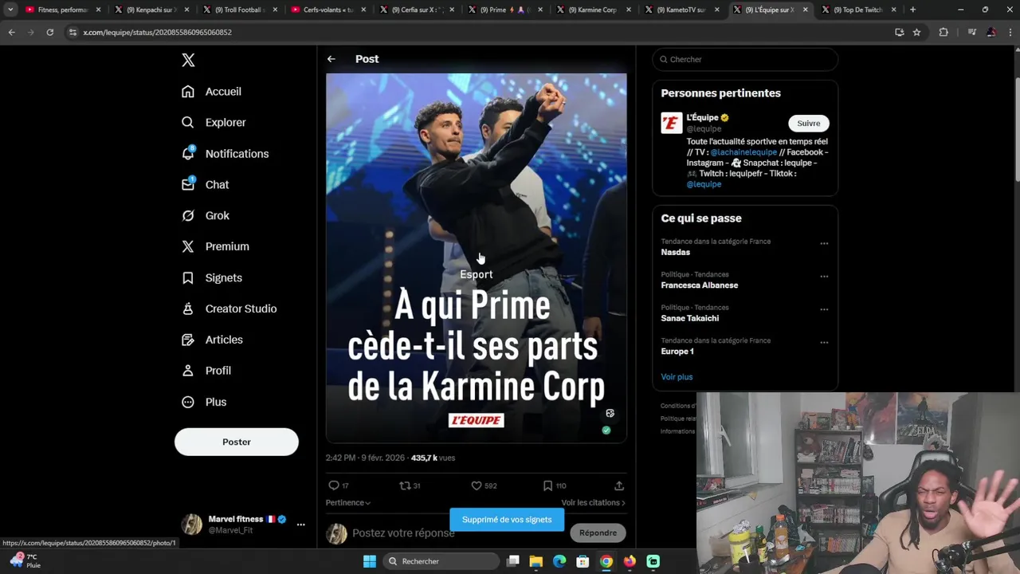Open Chrome tab search dropdown arrow

pos(10,10)
